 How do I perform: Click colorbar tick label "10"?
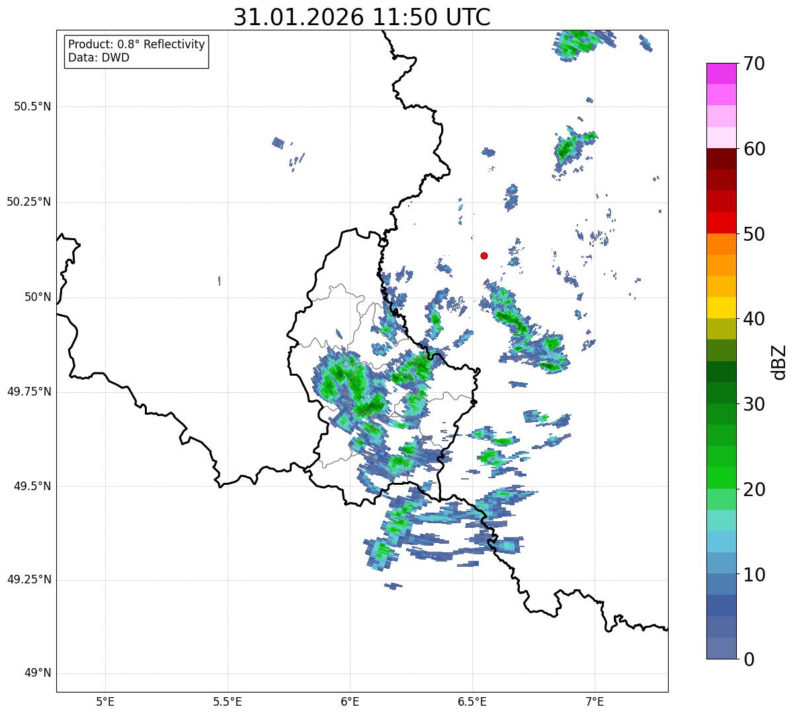point(754,574)
